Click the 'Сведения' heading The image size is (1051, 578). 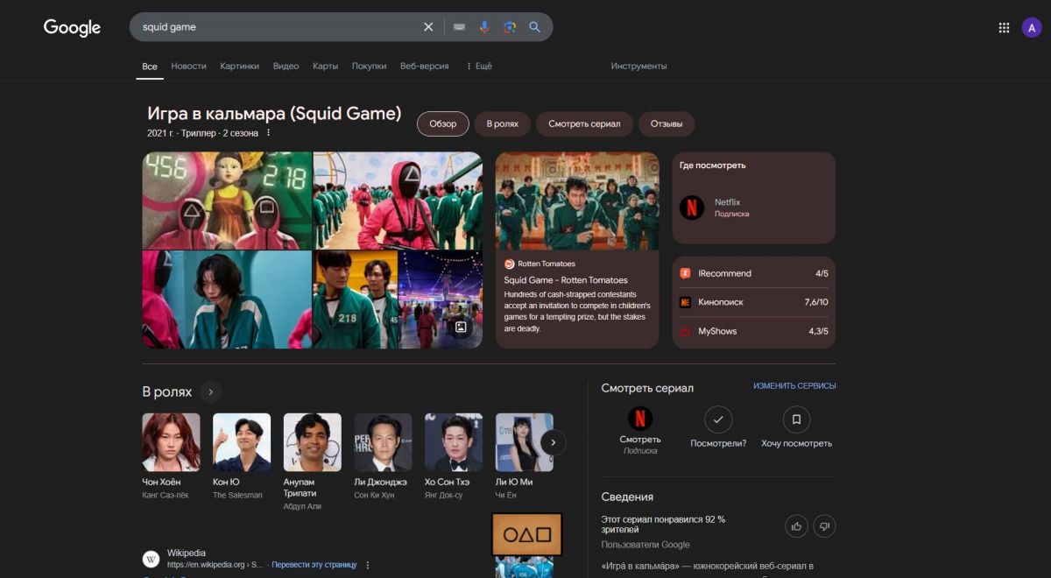pyautogui.click(x=627, y=497)
